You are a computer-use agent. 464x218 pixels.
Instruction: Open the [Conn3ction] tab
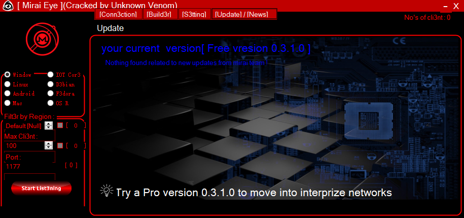coord(118,14)
